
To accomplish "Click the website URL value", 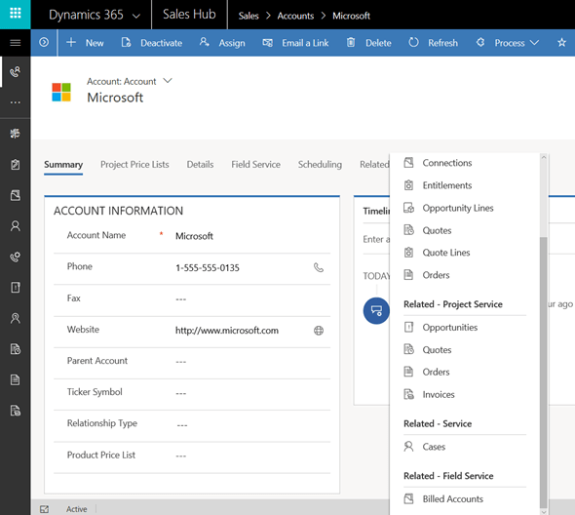I will (x=227, y=331).
